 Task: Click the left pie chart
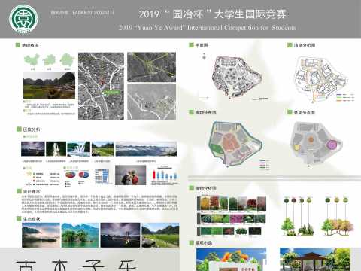click(x=71, y=175)
